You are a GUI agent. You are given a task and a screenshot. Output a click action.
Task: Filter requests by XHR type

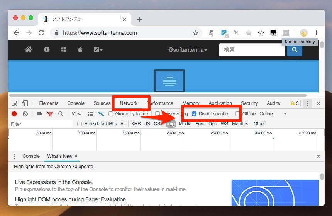tap(136, 124)
